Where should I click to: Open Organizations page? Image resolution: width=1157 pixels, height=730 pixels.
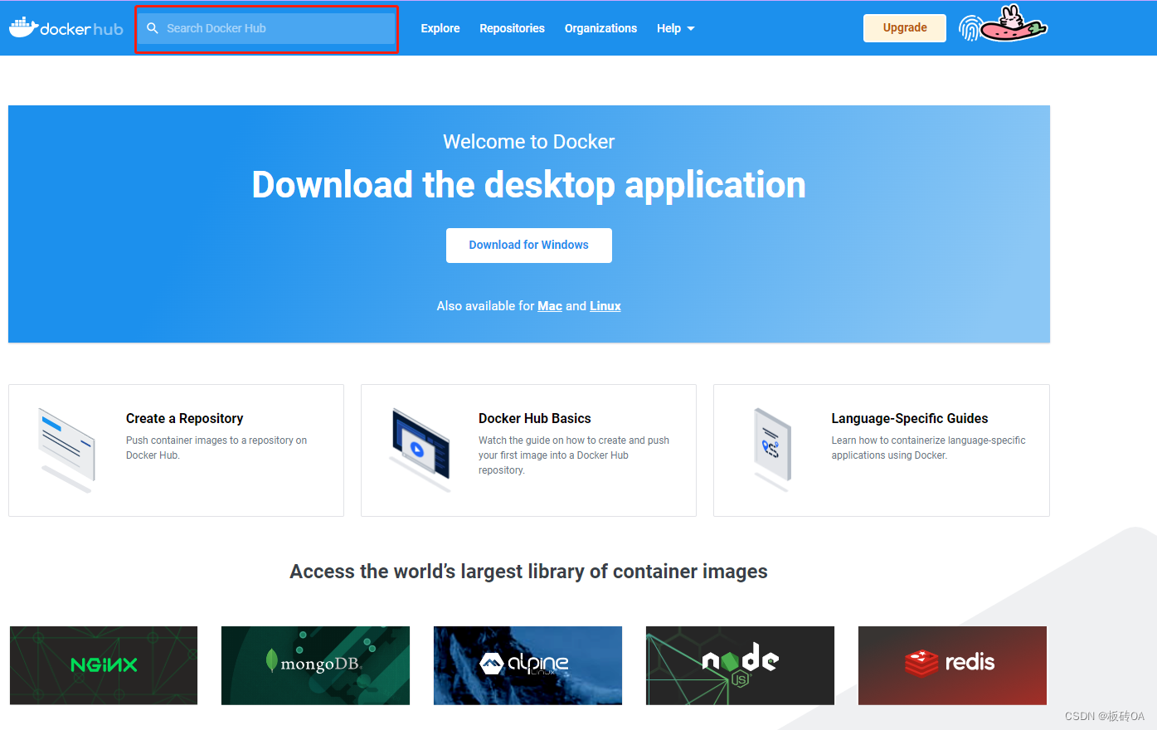point(600,28)
